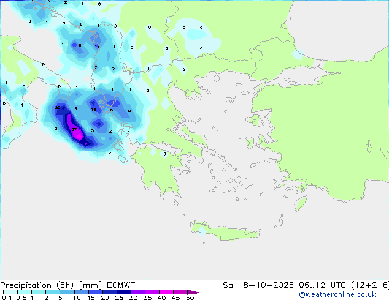
Task: Select the 15–20 mm legend swatch
Action: coord(95,292)
